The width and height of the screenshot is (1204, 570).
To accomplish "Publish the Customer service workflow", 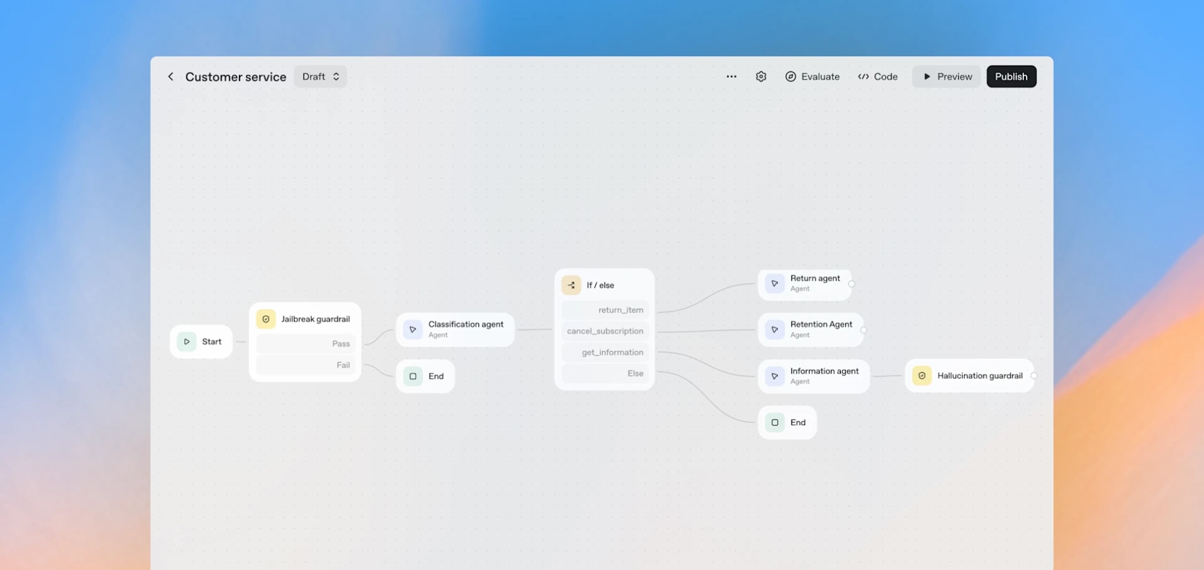I will (x=1011, y=76).
